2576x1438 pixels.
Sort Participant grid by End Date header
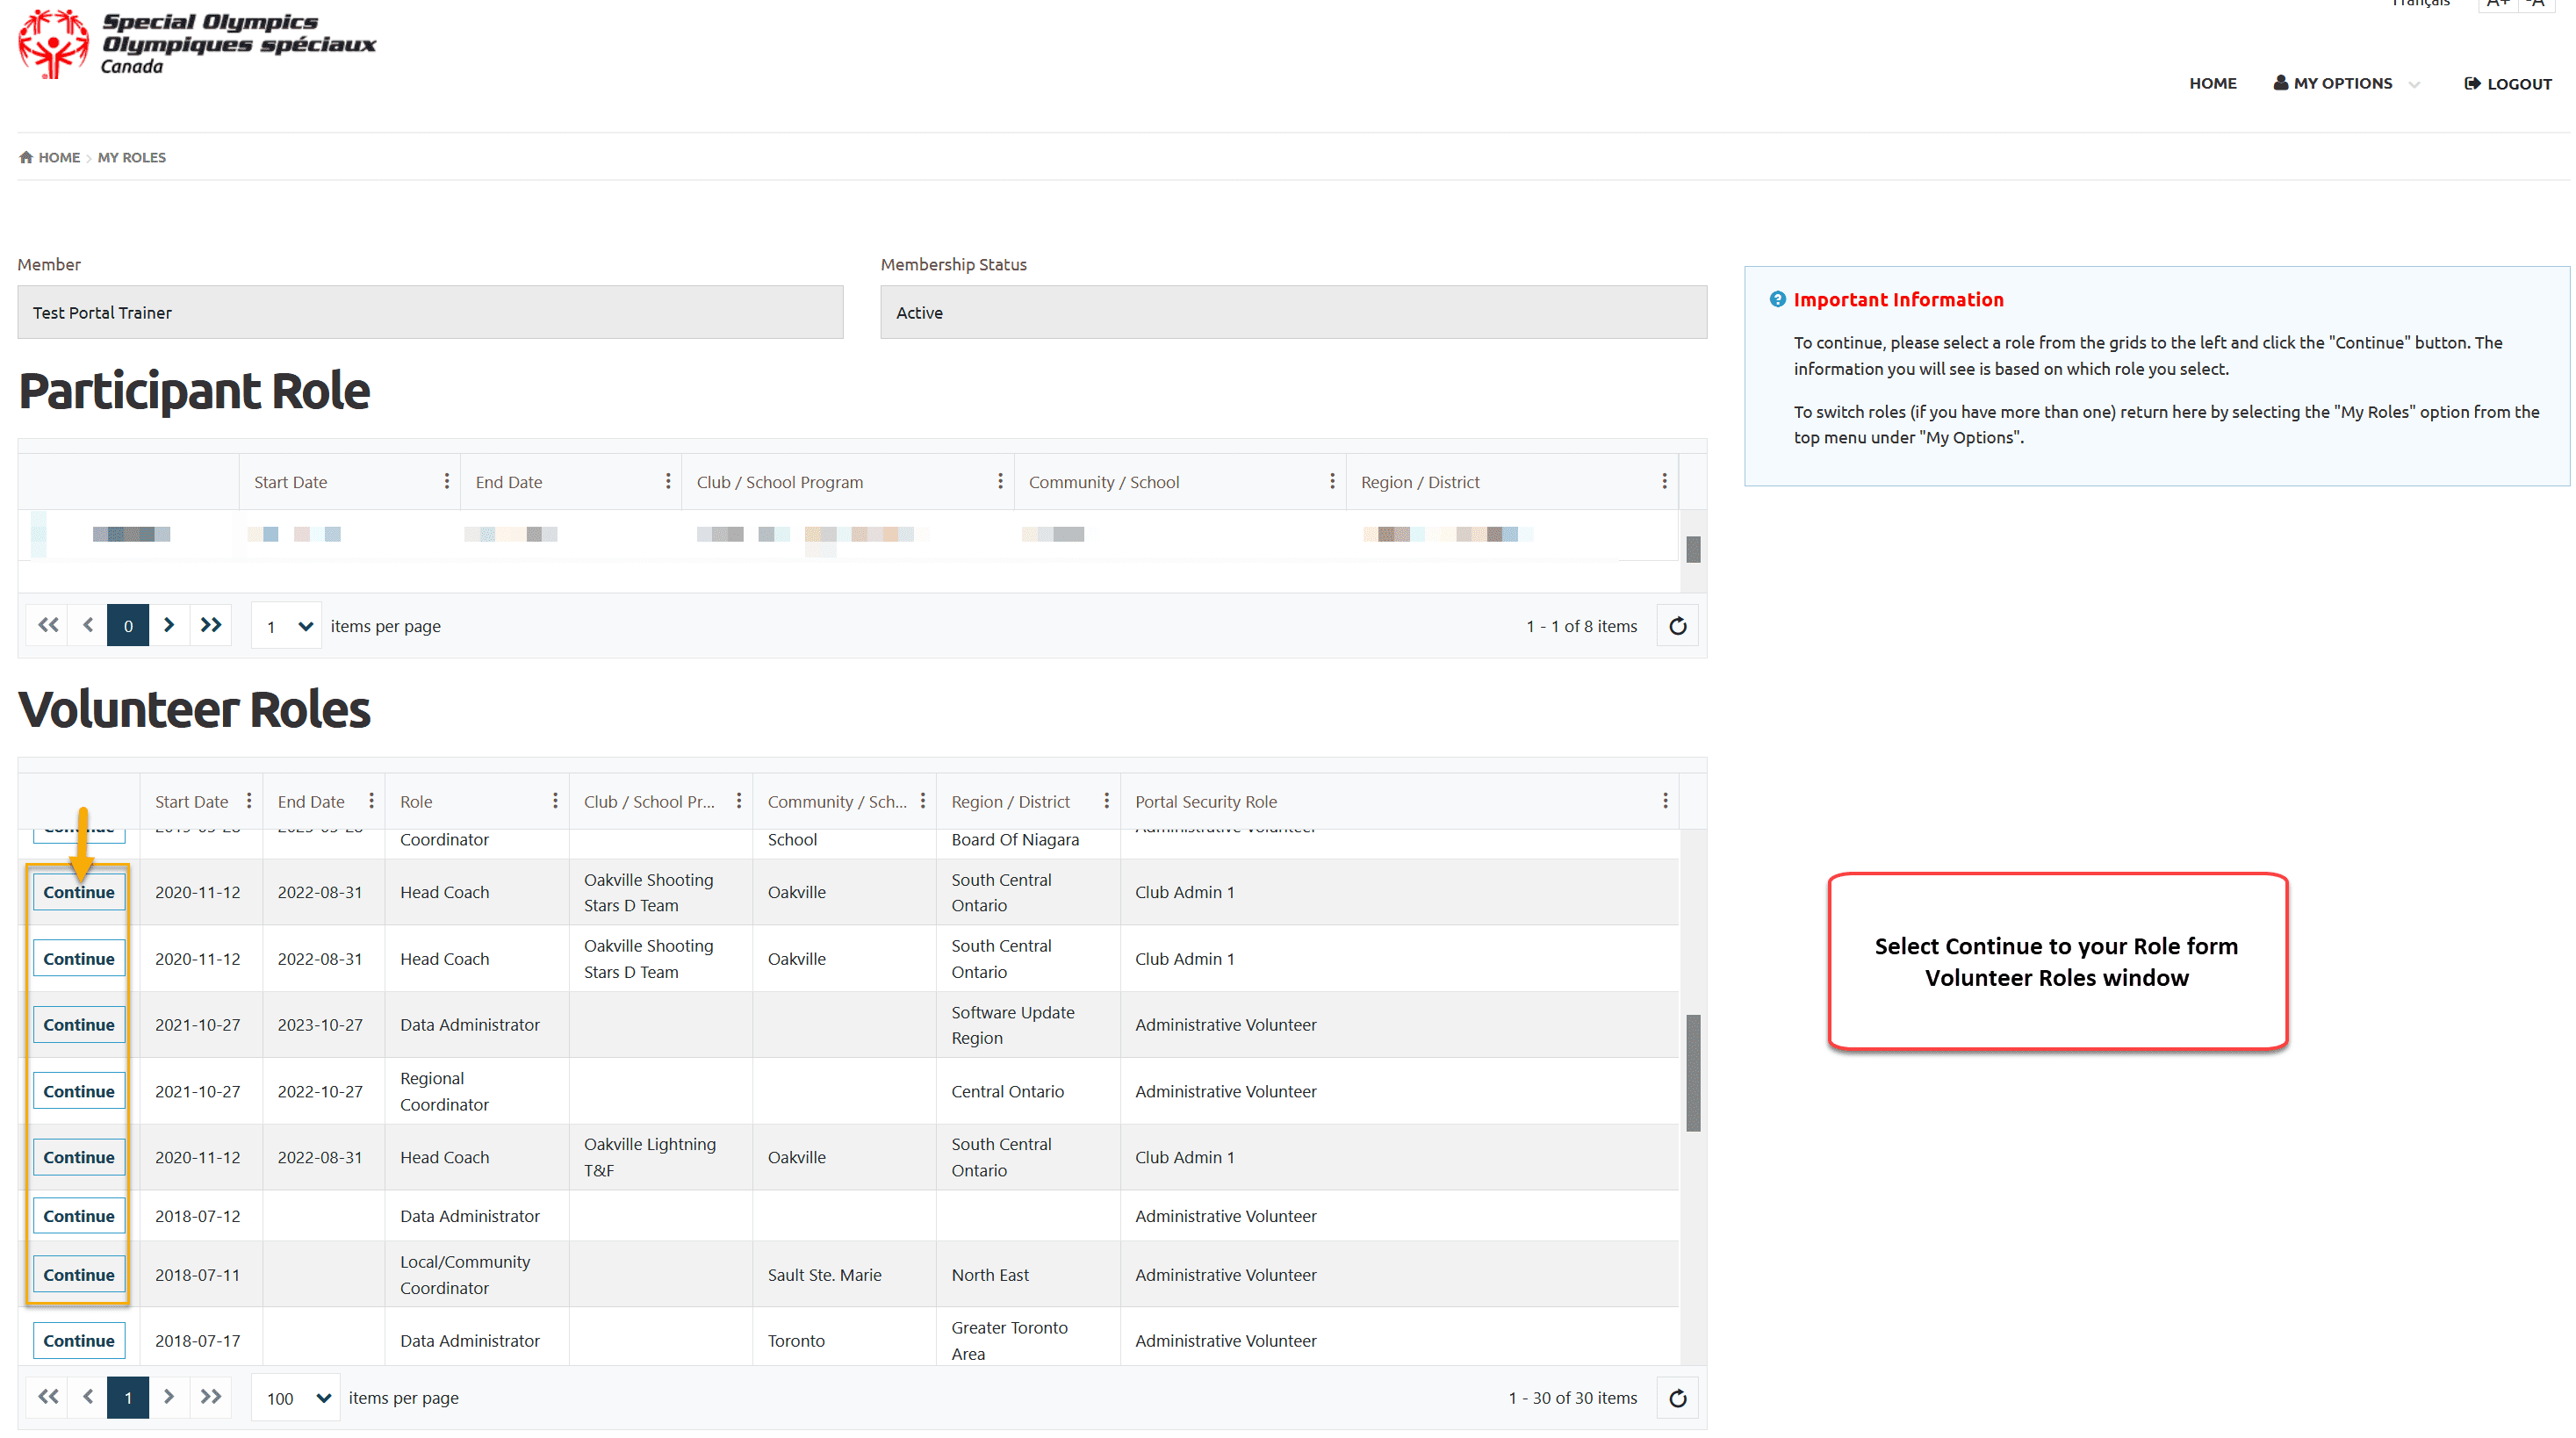click(x=509, y=482)
